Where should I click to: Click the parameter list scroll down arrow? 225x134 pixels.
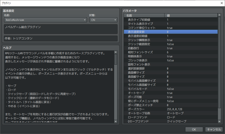coord(219,121)
